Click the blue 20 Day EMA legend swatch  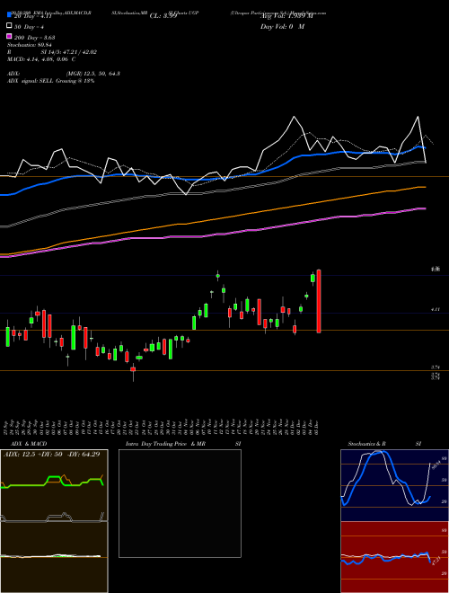point(9,16)
